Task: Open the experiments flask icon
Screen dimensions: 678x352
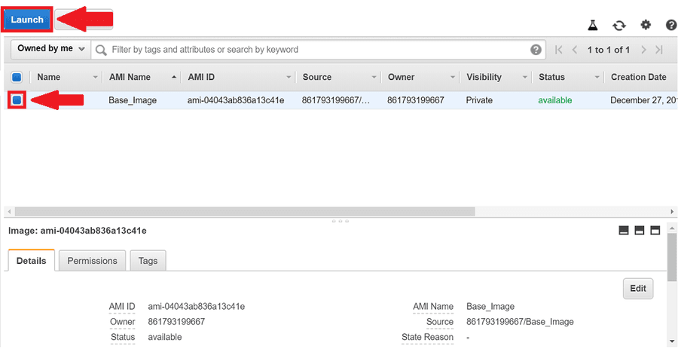Action: pyautogui.click(x=593, y=25)
